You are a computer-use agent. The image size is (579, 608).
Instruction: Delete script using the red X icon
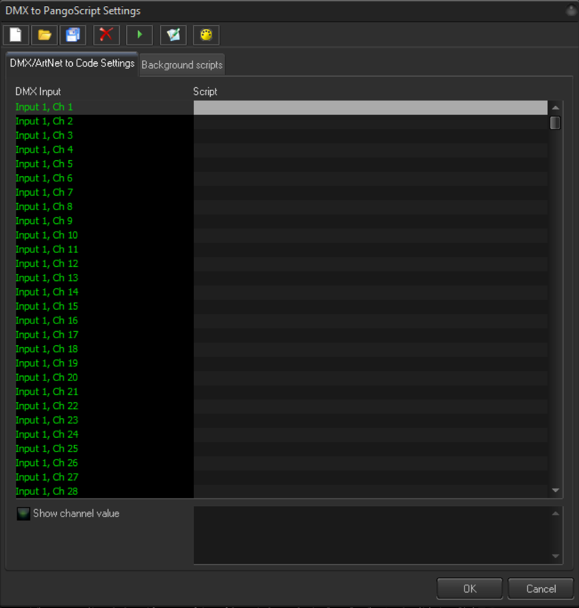[x=106, y=35]
